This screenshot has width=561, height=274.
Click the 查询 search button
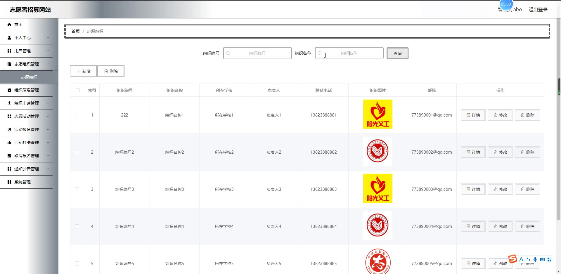pos(397,53)
